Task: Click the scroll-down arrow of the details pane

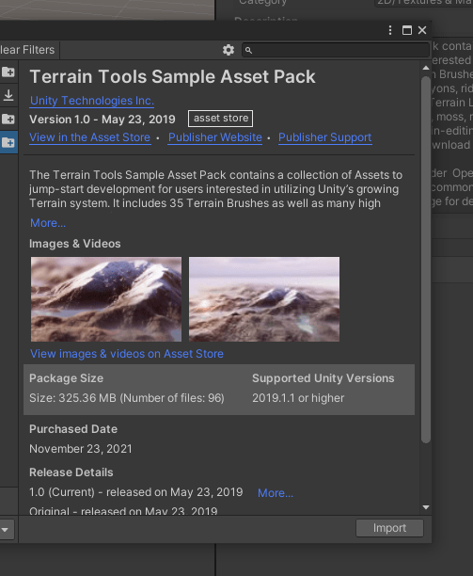Action: coord(426,507)
